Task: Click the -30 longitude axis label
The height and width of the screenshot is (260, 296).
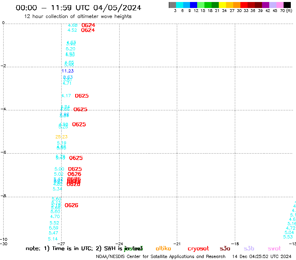Action: [4, 244]
